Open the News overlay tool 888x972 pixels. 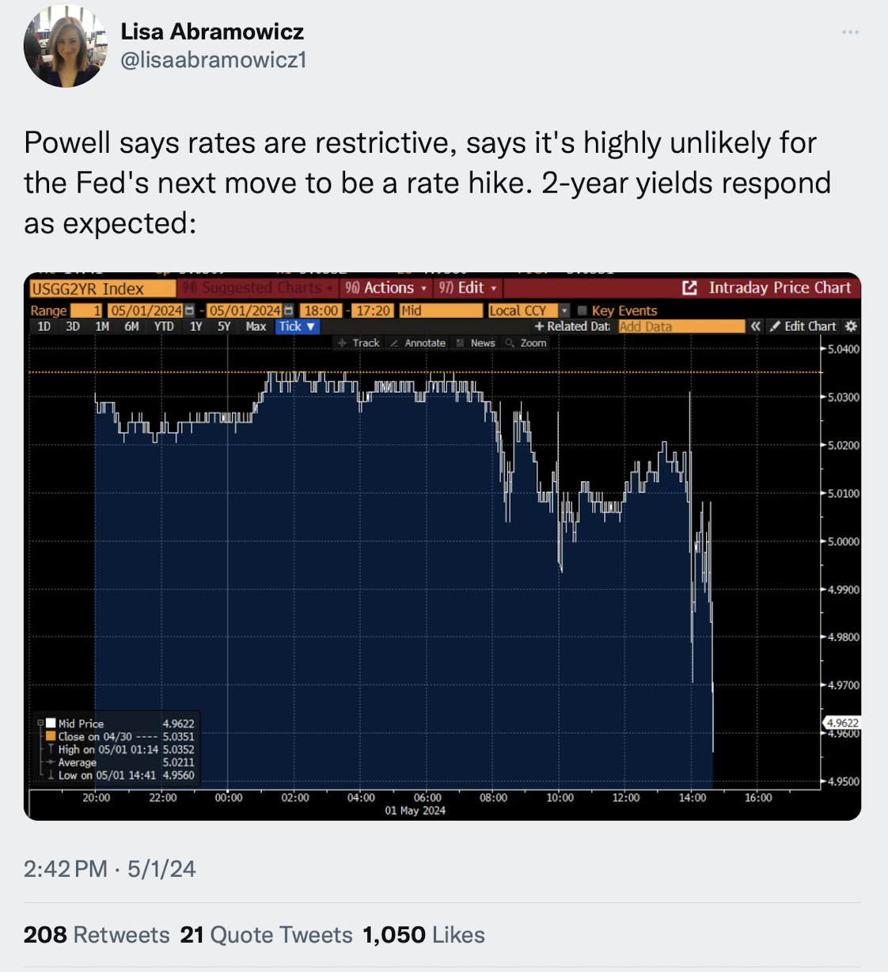coord(476,343)
